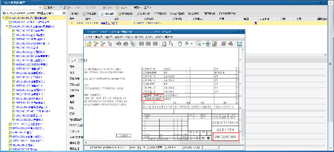334x152 pixels.
Task: Switch to the first tab above the parts list
Action: pos(74,14)
